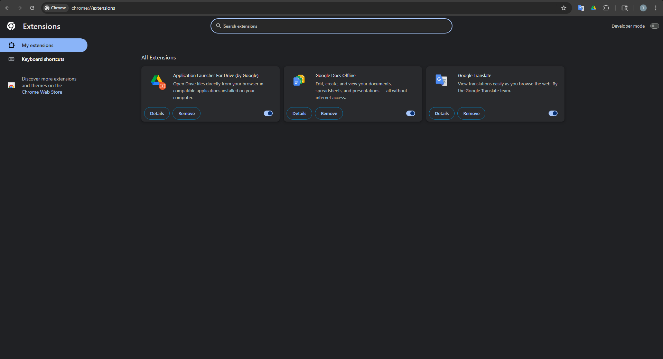This screenshot has height=359, width=663.
Task: Open the Extensions puzzle menu in toolbar
Action: pos(606,8)
